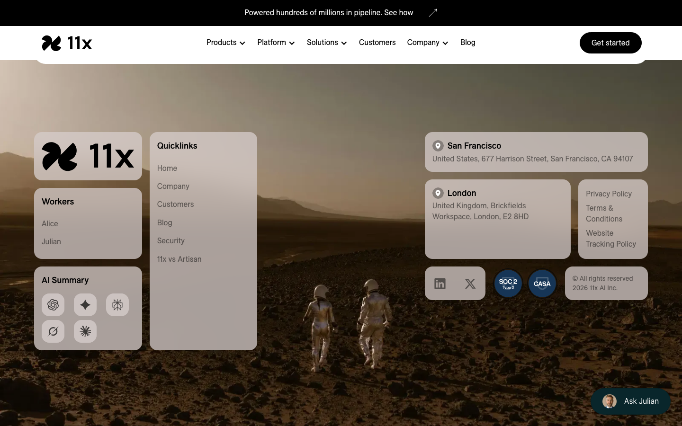The image size is (682, 426).
Task: Open Customers in the top navigation
Action: [377, 43]
